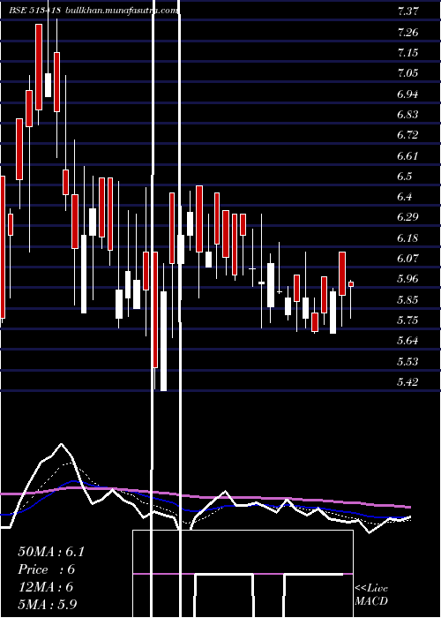Click the 6.07 price axis label
Screen dimensions: 441x618
(407, 258)
